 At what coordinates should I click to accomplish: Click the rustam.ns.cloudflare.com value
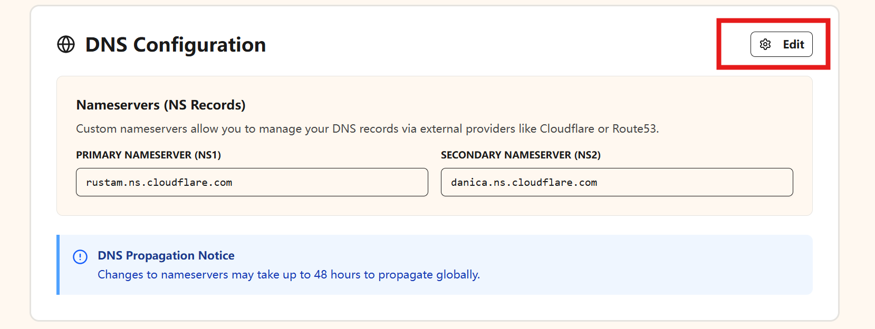(159, 183)
